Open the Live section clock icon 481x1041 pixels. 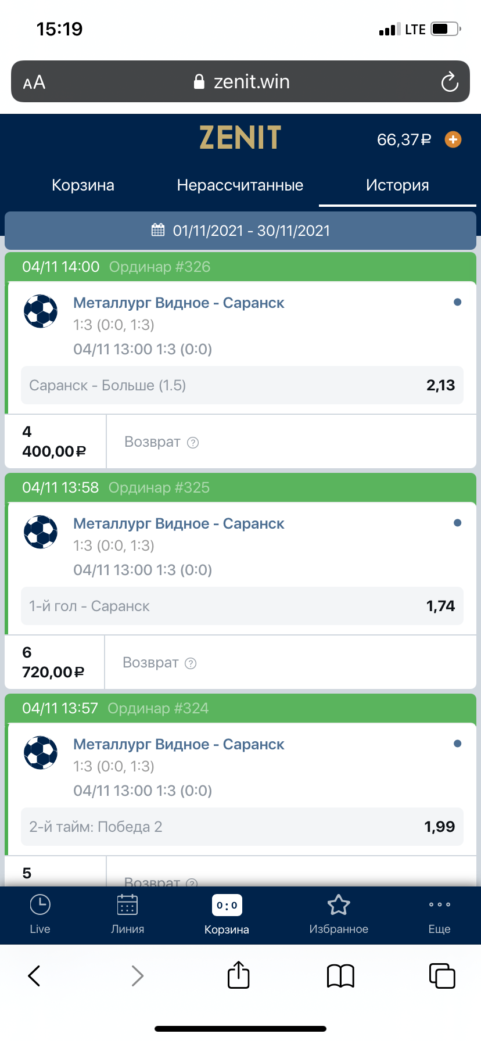40,905
